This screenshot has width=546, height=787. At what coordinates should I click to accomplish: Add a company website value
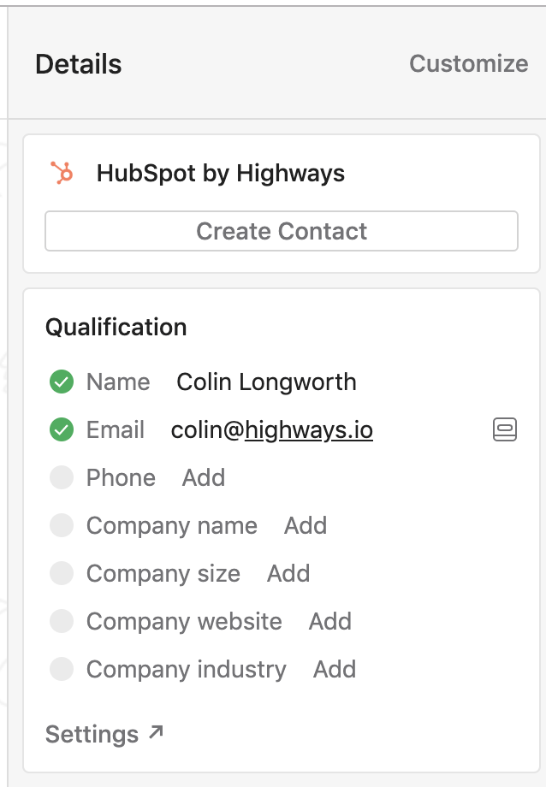point(330,621)
